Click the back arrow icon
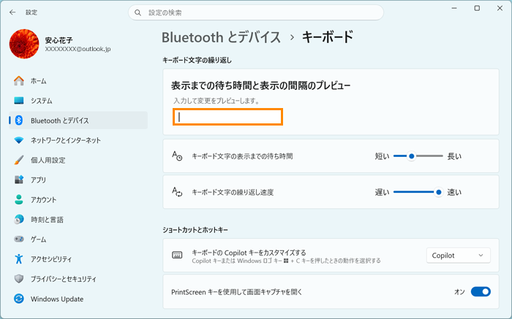 [x=12, y=12]
